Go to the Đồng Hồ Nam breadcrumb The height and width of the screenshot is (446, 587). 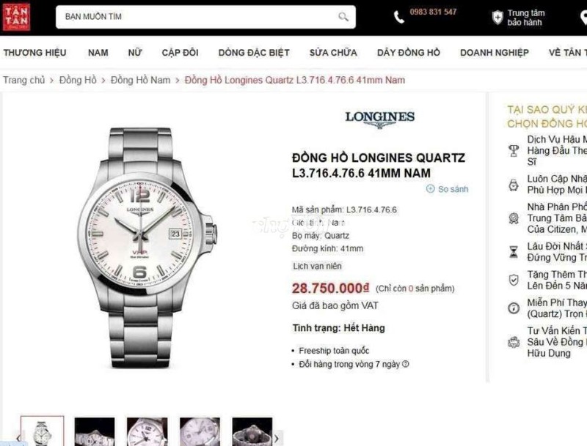tap(140, 80)
